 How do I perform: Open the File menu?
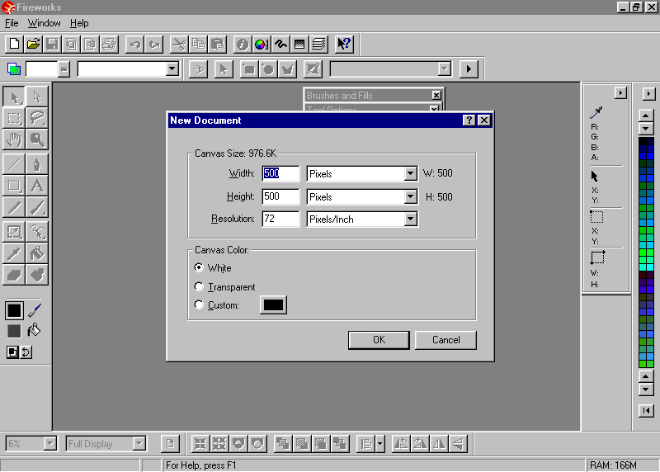[x=12, y=23]
